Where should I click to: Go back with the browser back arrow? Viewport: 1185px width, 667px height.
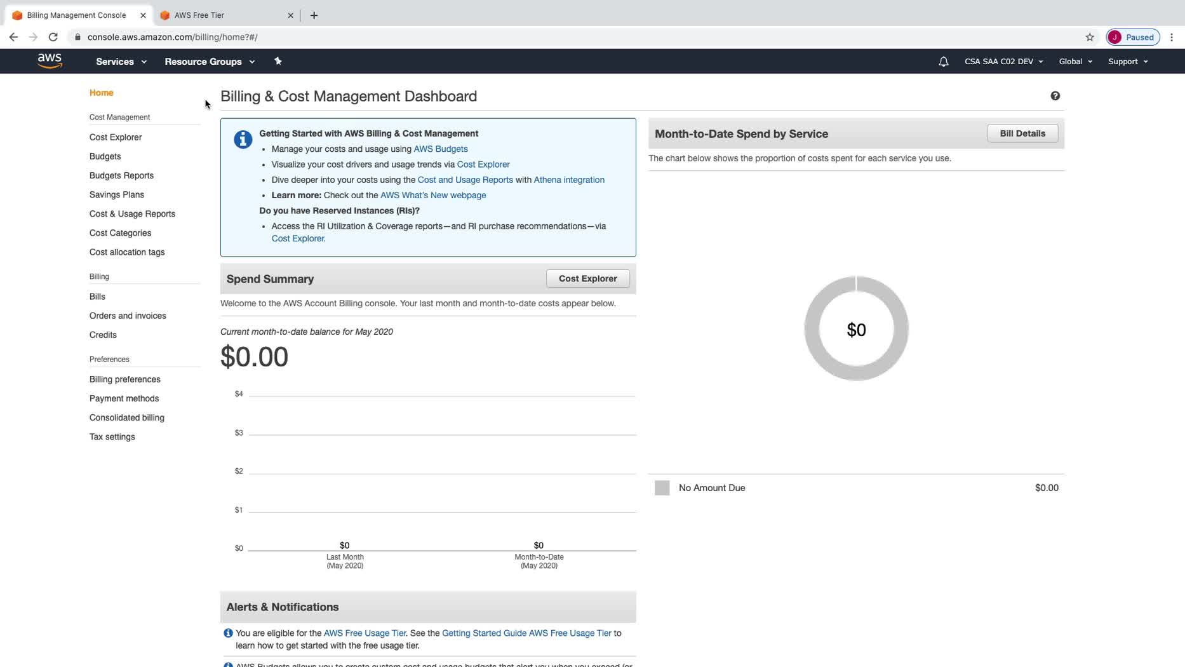13,37
